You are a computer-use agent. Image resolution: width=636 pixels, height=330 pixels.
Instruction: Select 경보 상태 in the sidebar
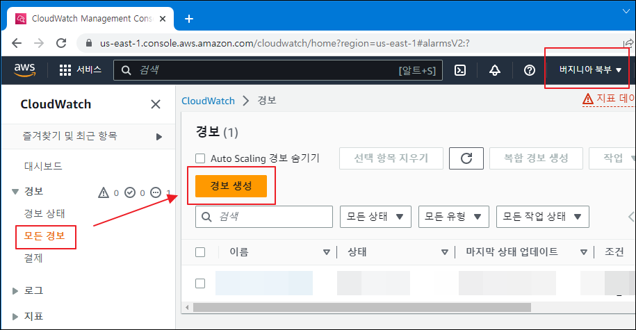[x=44, y=214]
